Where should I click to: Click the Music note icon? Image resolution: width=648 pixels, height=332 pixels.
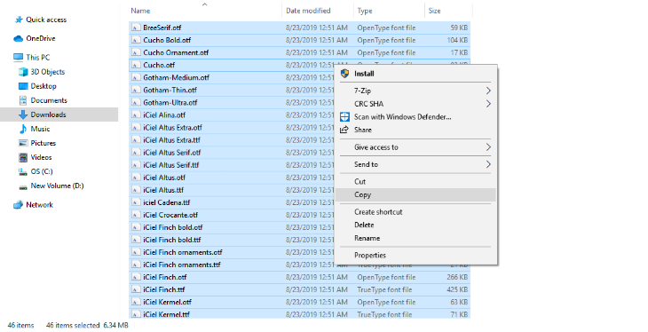point(23,129)
